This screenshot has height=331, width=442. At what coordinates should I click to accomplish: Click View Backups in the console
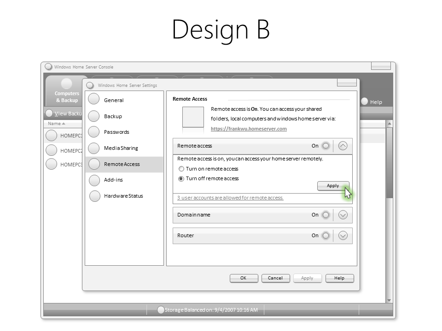coord(68,114)
